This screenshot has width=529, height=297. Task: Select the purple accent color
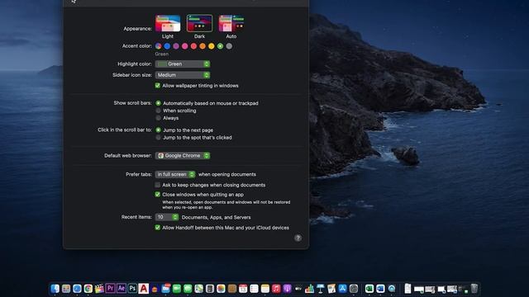pos(176,46)
